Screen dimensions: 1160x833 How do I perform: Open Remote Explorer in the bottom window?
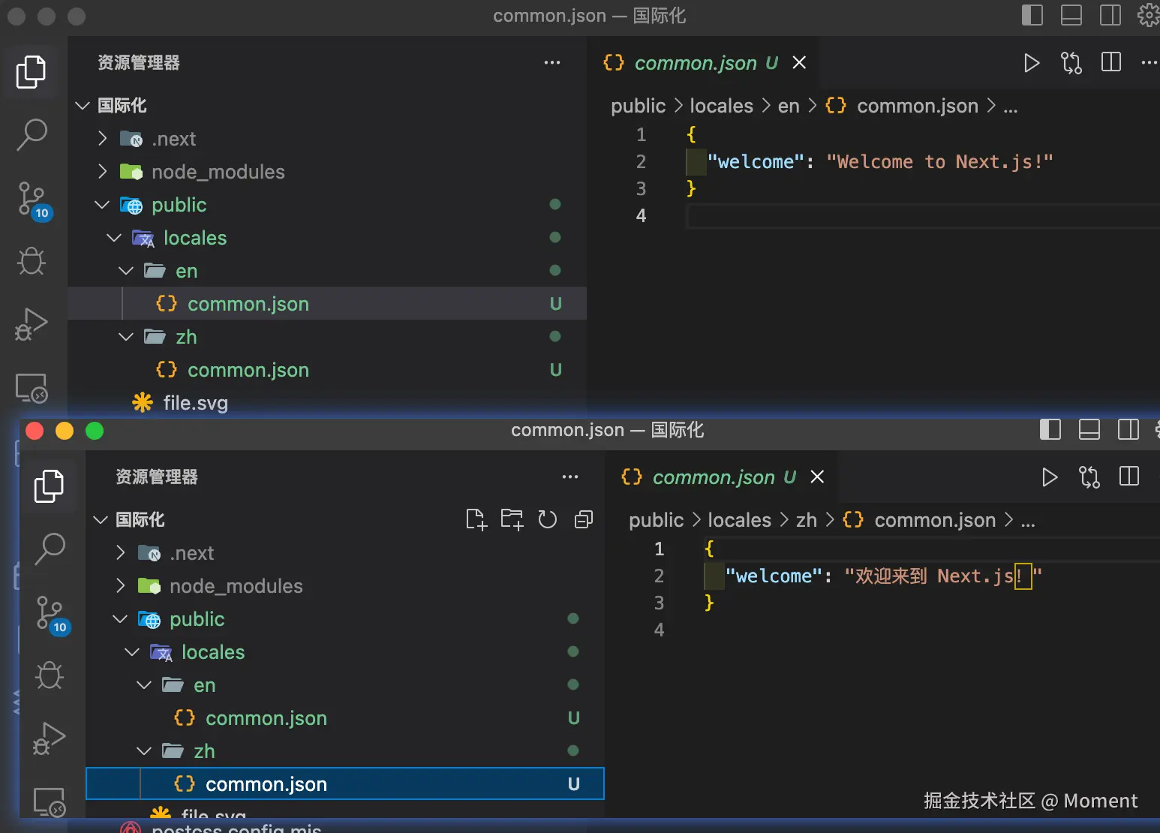[50, 802]
